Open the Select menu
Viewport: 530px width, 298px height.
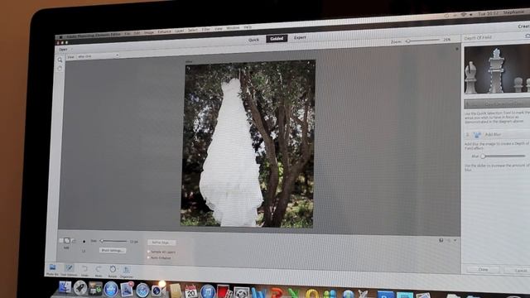[193, 31]
